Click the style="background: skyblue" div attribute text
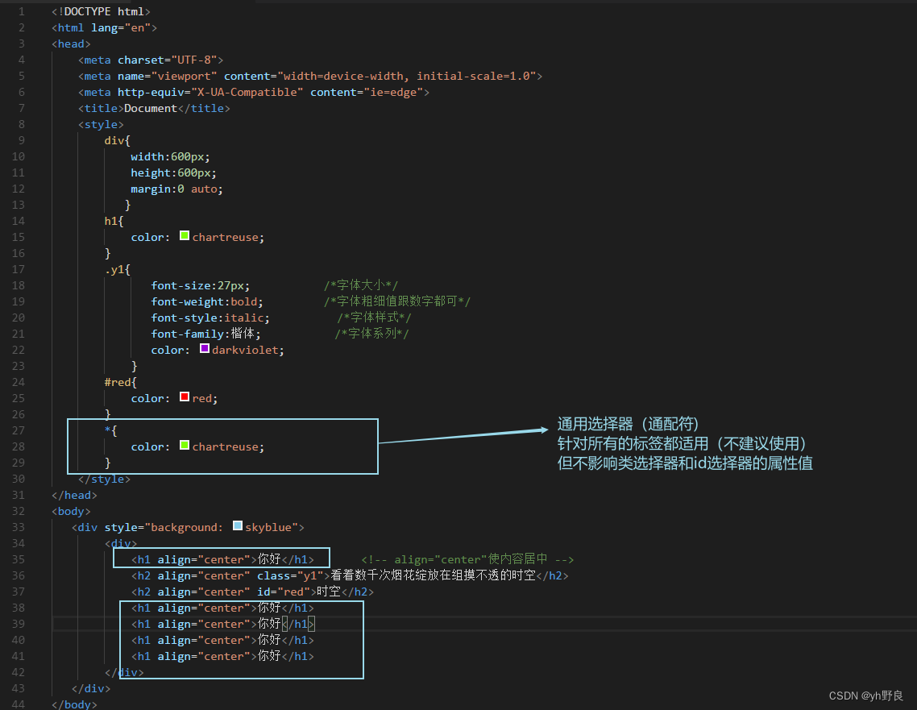The image size is (917, 710). coord(201,528)
